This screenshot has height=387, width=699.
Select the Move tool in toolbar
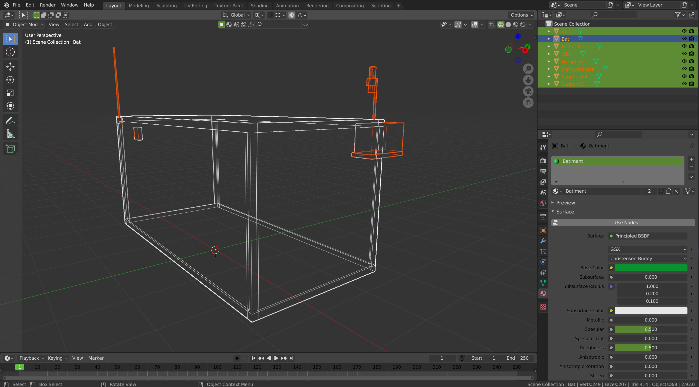[10, 67]
